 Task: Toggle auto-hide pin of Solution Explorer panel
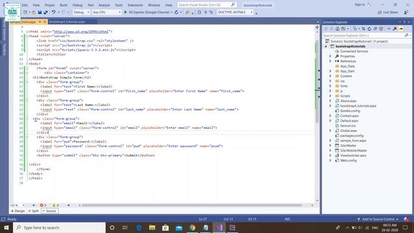pyautogui.click(x=404, y=22)
